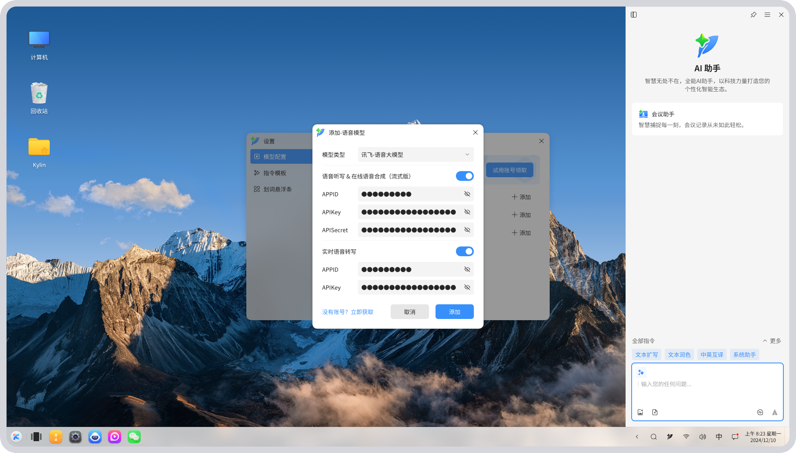The width and height of the screenshot is (796, 453).
Task: Send the message with the arrow icon
Action: coord(774,412)
